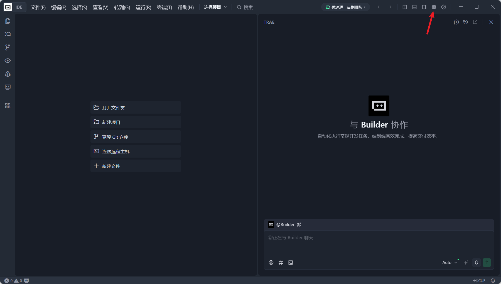Click the # context icon in chat input
The image size is (501, 284).
tap(281, 263)
